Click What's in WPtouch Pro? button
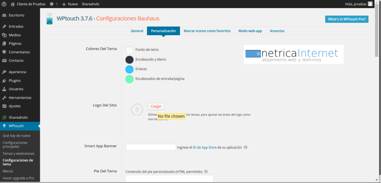 (x=346, y=19)
